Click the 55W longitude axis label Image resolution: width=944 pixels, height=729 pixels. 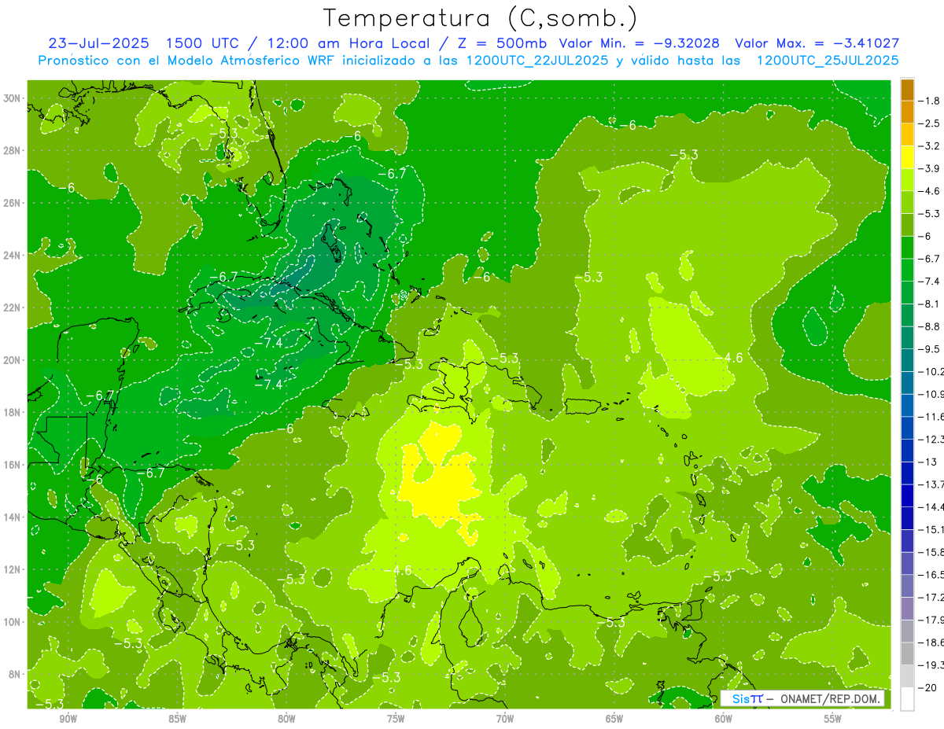click(833, 719)
